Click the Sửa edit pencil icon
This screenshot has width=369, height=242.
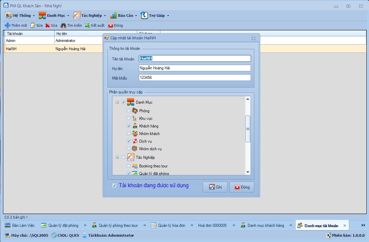click(33, 25)
